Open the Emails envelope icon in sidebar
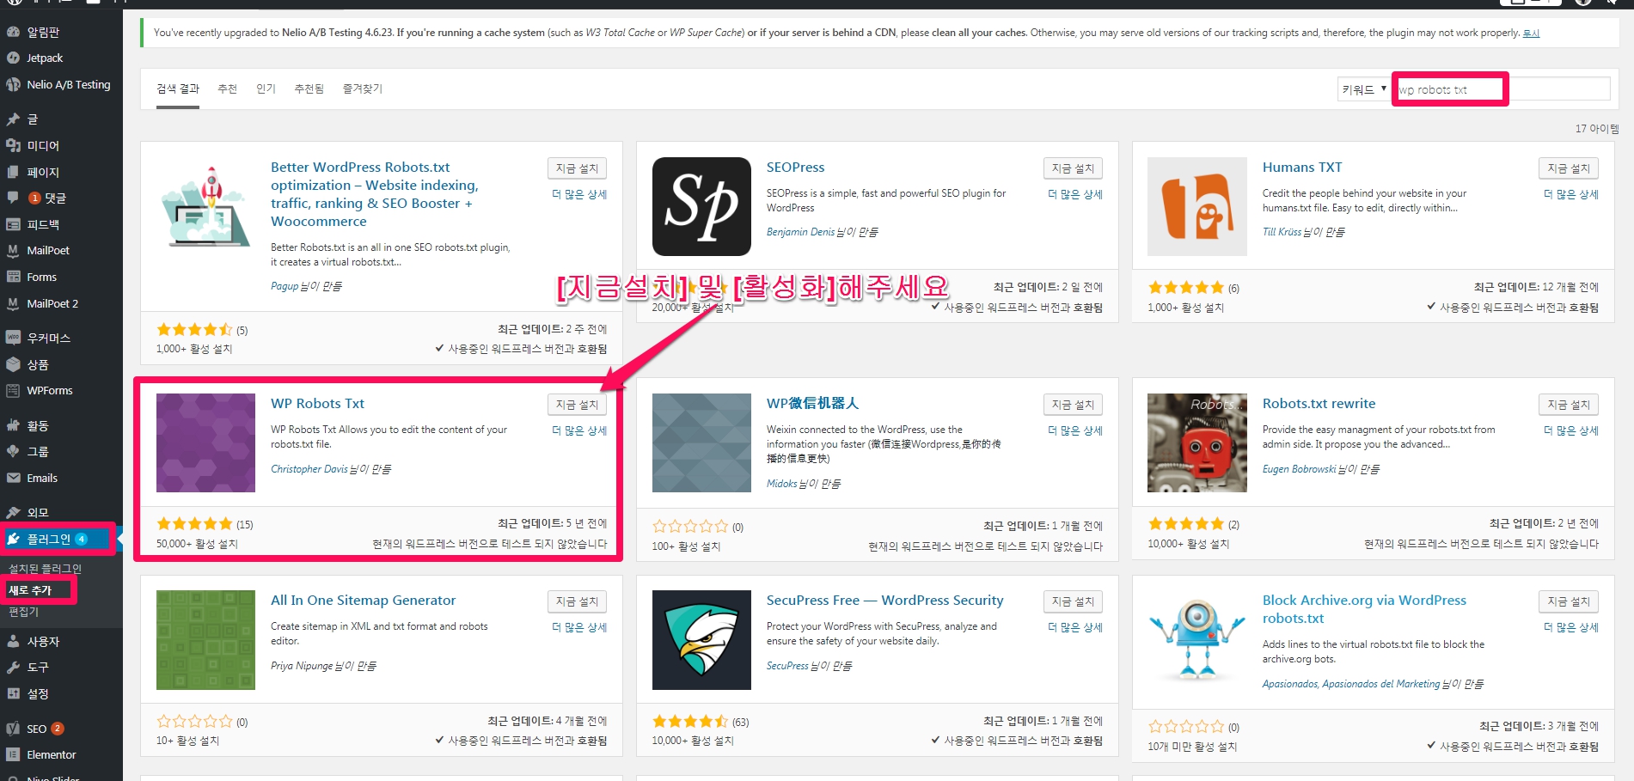Image resolution: width=1634 pixels, height=781 pixels. tap(13, 479)
